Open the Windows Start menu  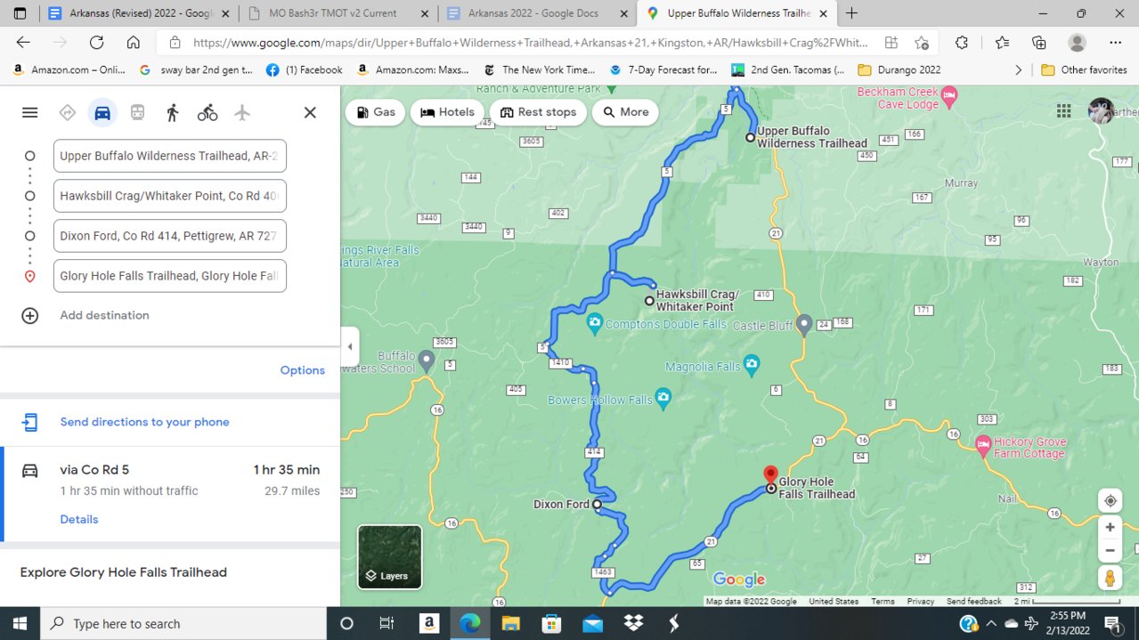click(20, 623)
